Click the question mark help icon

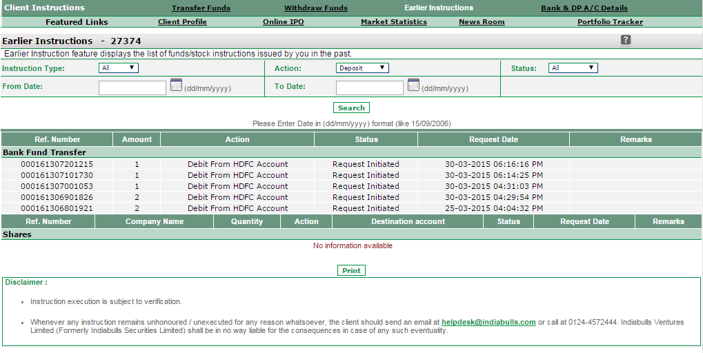[626, 40]
